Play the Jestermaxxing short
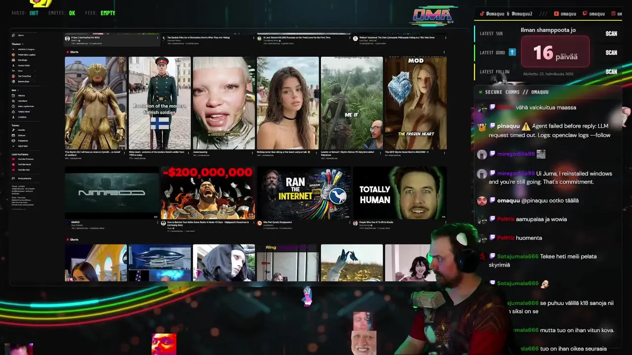This screenshot has height=355, width=632. click(224, 103)
